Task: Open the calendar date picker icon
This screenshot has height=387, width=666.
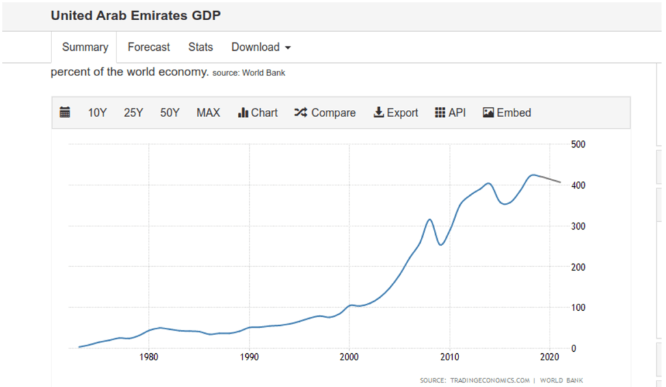Action: (65, 113)
